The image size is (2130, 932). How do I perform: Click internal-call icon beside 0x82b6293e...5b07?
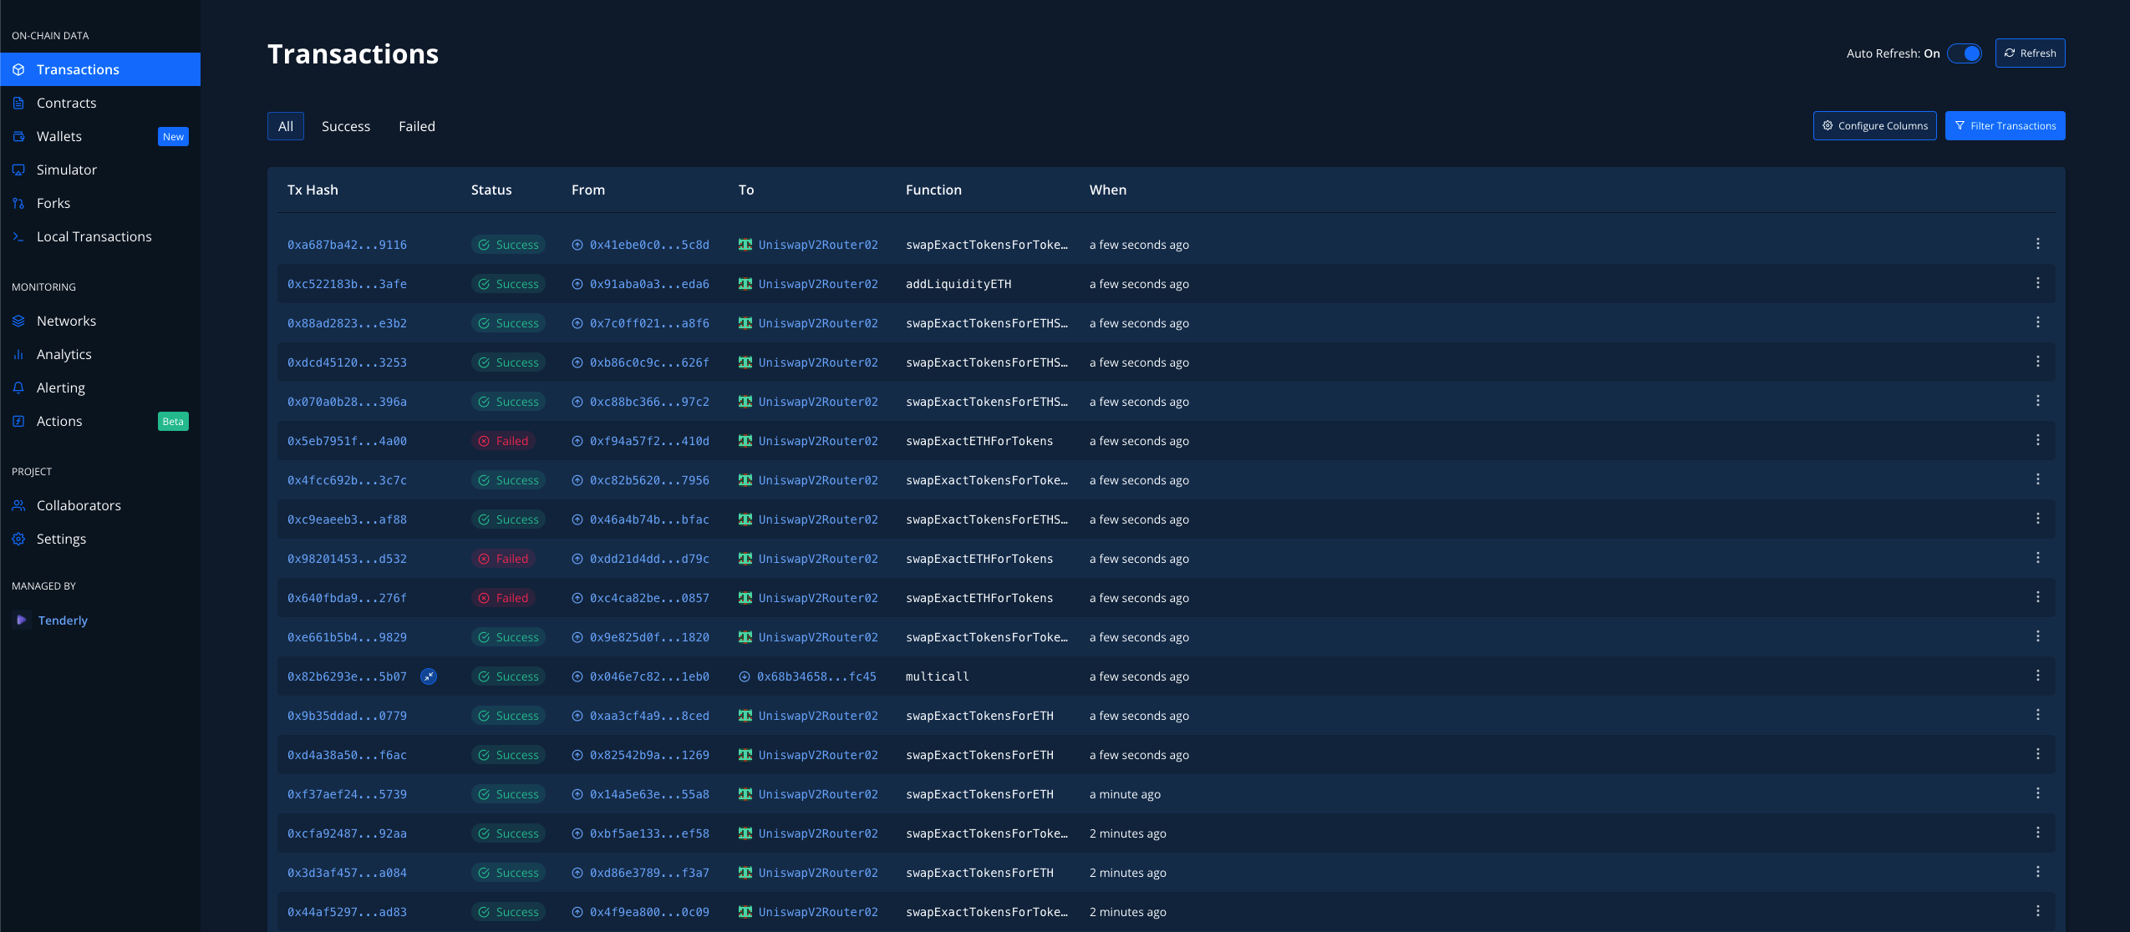[429, 676]
